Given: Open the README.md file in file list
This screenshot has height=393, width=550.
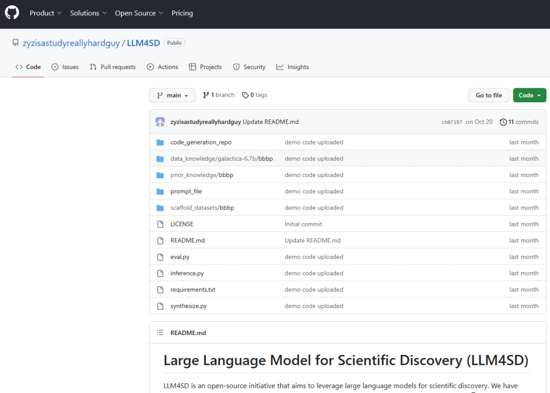Looking at the screenshot, I should (187, 240).
